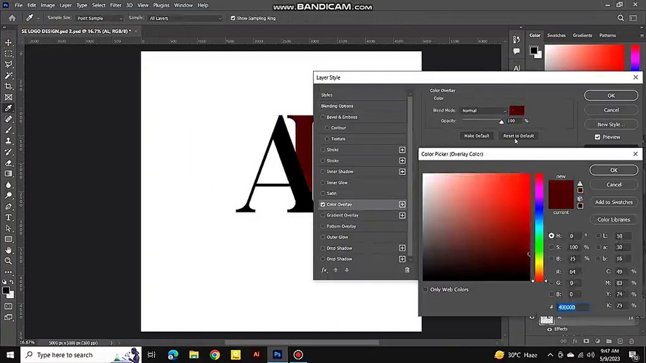Open Google Chrome from the taskbar

point(215,355)
